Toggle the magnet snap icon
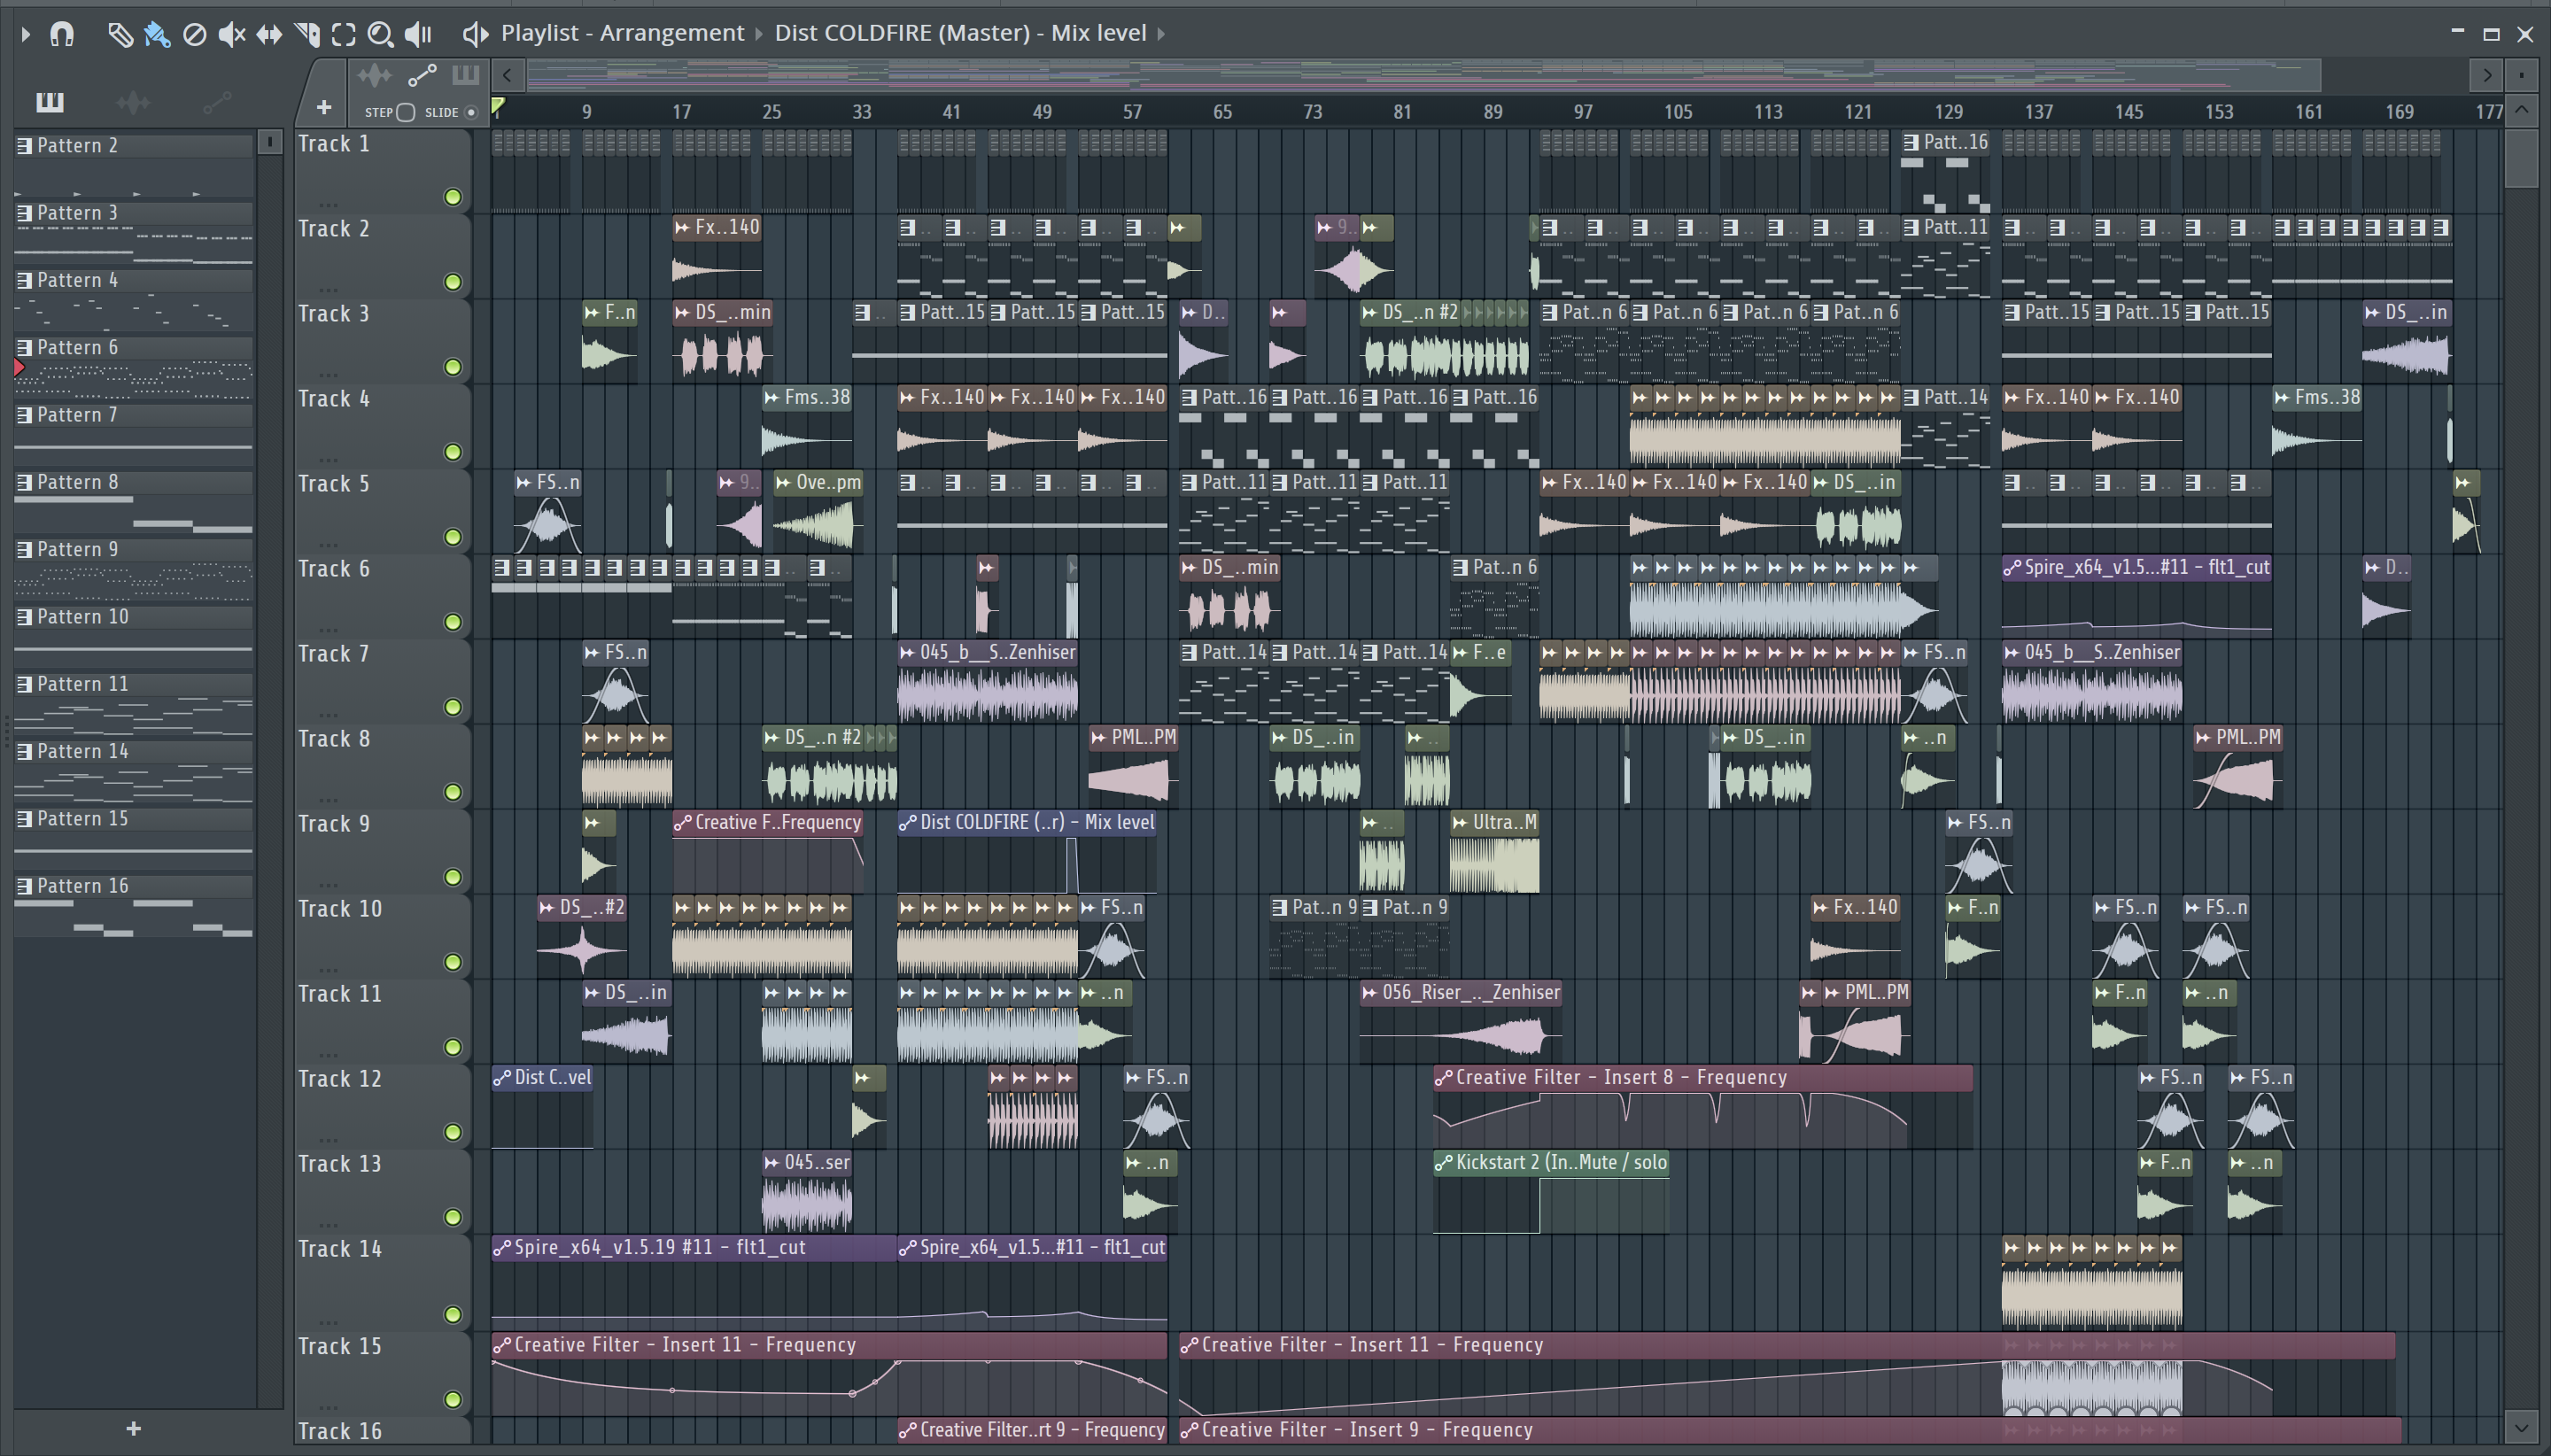Image resolution: width=2551 pixels, height=1456 pixels. click(x=62, y=34)
